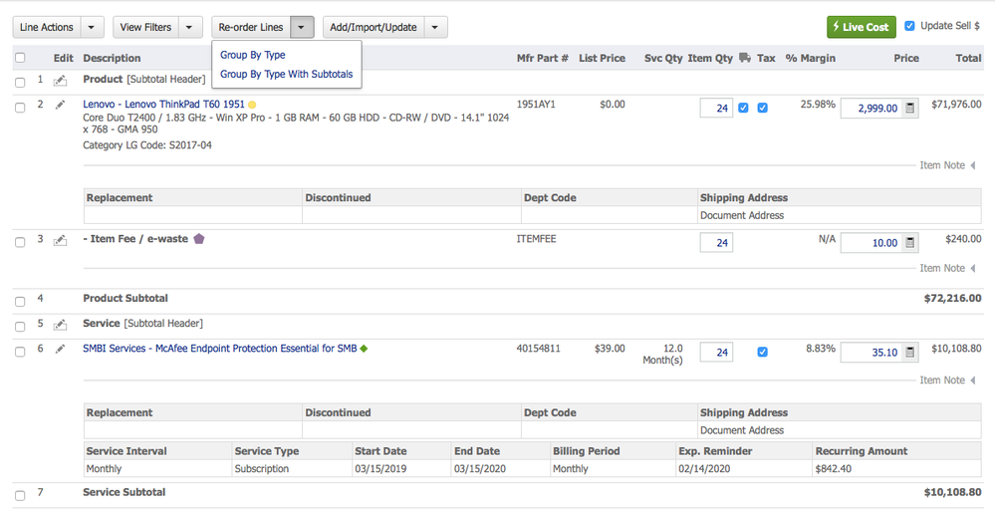Open the price calculator for the 2,999.00 price
This screenshot has height=509, width=995.
(x=910, y=108)
